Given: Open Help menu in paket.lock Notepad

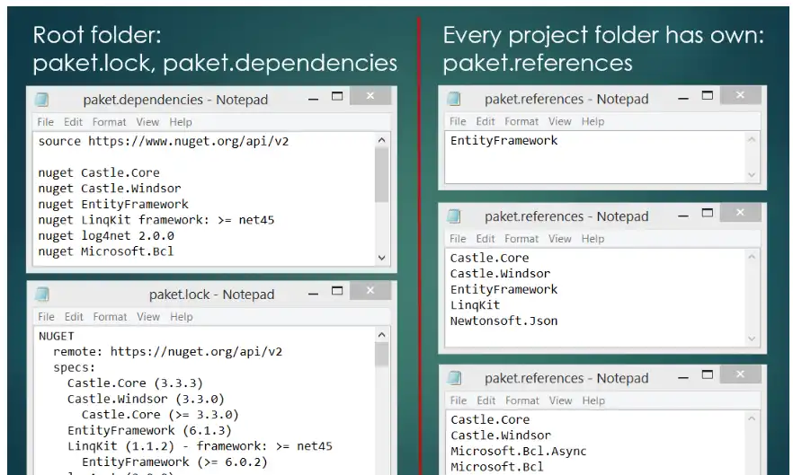Looking at the screenshot, I should pos(181,317).
